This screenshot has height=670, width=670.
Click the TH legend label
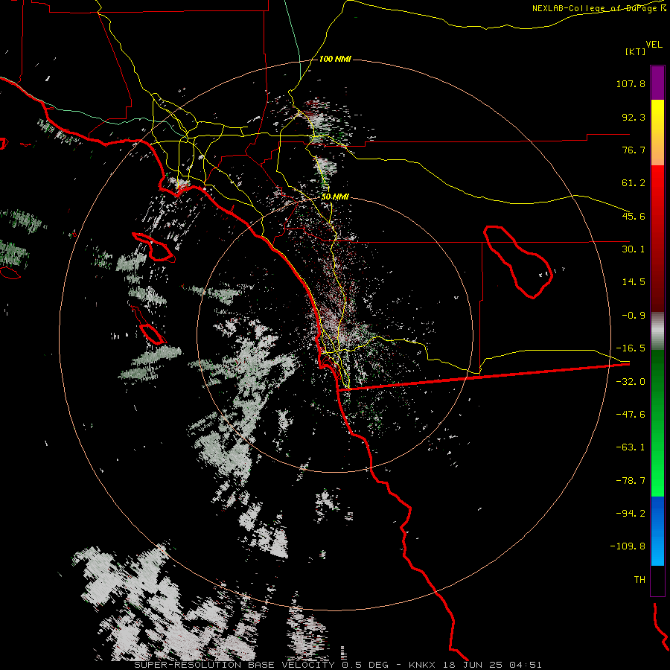pos(639,580)
